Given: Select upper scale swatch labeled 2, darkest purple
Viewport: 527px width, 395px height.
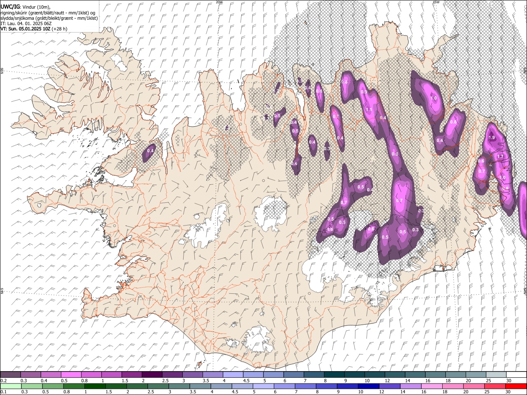Looking at the screenshot, I should coord(152,375).
